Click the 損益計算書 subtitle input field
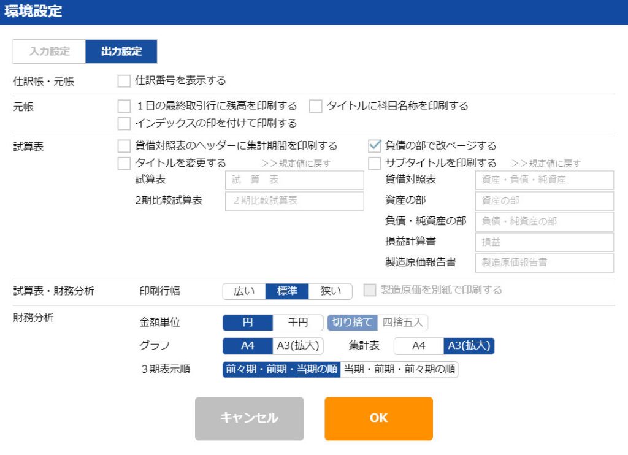This screenshot has width=628, height=455. (545, 242)
